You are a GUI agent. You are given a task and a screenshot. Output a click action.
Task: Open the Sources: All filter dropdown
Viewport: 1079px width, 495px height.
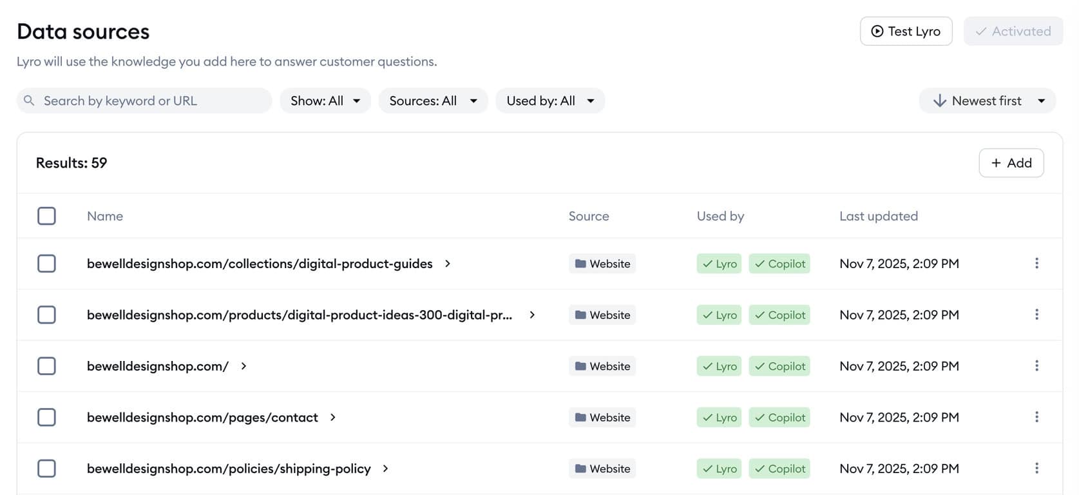coord(433,101)
